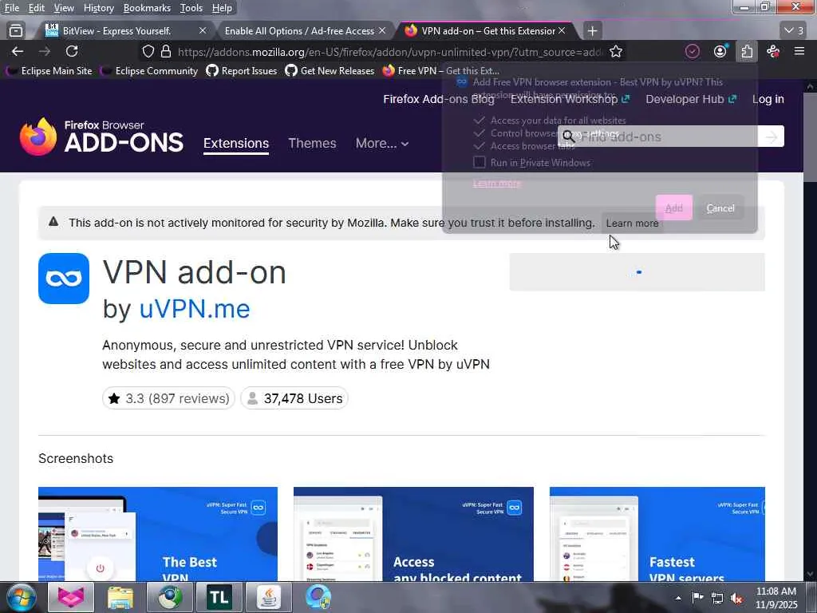Open the Extensions navigation link
817x613 pixels.
236,144
